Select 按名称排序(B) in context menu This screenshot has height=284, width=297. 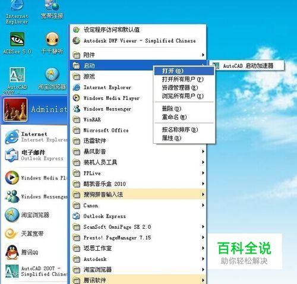point(184,130)
